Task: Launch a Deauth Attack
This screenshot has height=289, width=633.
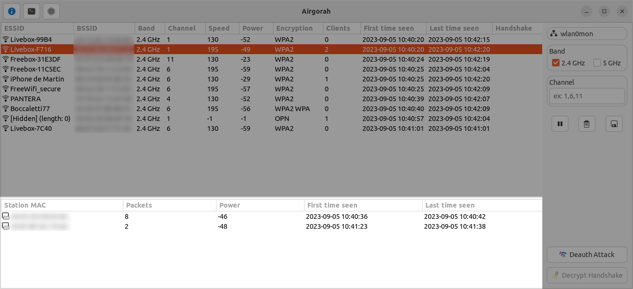Action: [587, 254]
